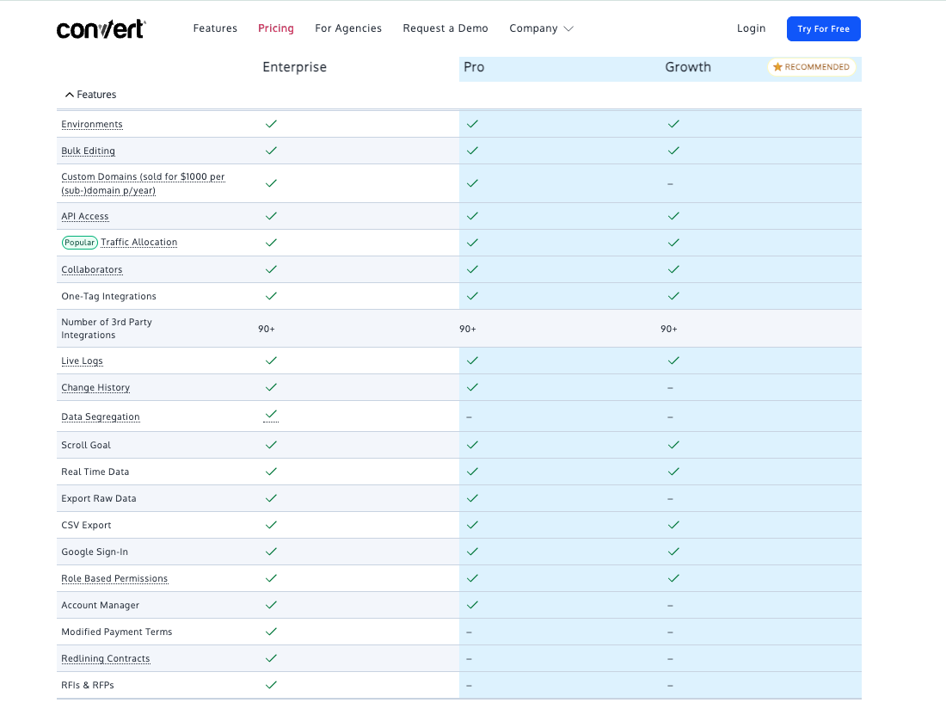
Task: Click the Pro checkmark for Change History
Action: [472, 387]
